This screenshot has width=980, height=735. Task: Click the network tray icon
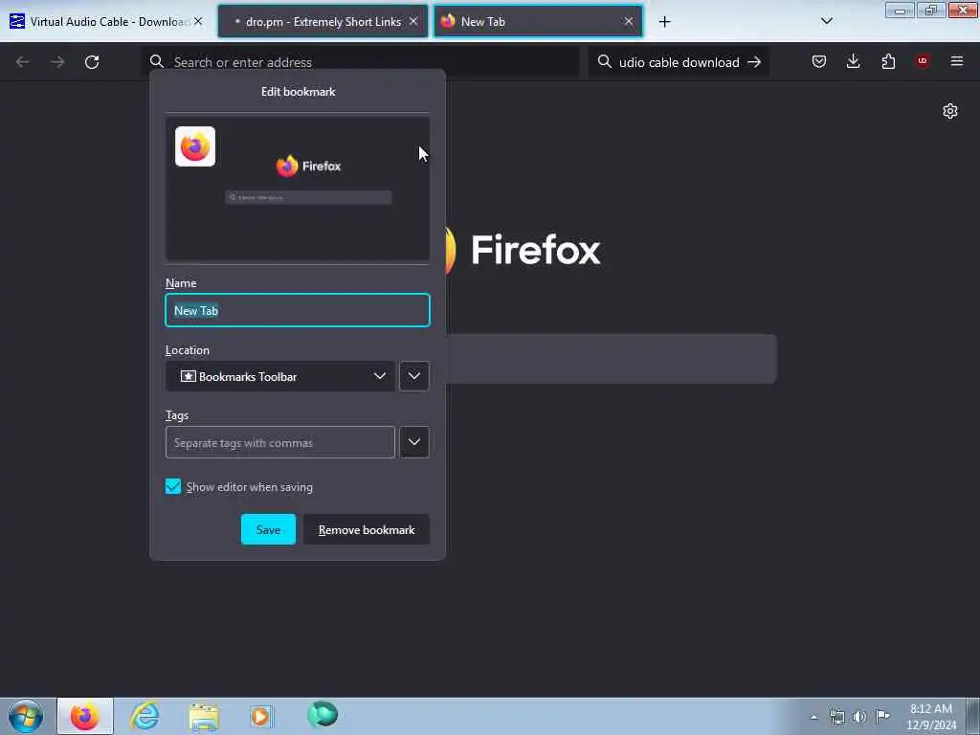coord(836,717)
